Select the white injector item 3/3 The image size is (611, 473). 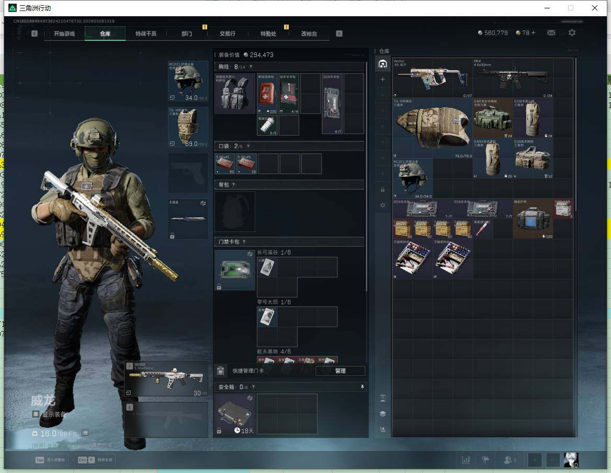coord(267,125)
